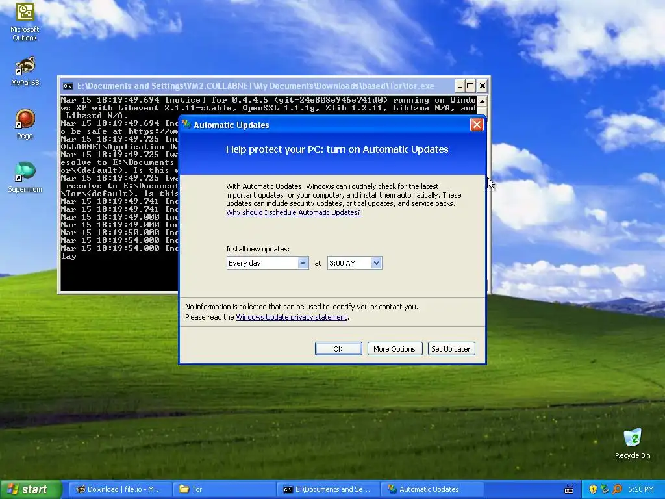Viewport: 665px width, 499px height.
Task: Switch to the Tor folder taskbar button
Action: [x=224, y=489]
